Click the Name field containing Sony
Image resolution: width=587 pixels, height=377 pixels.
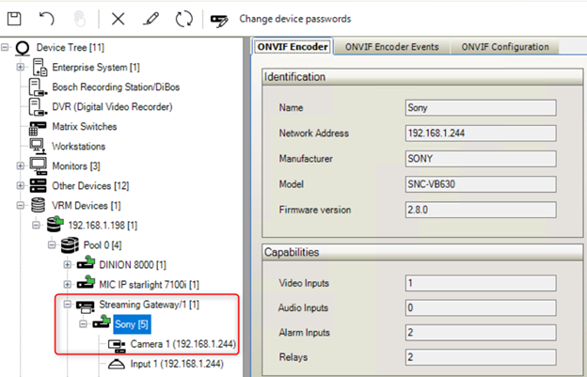point(480,108)
